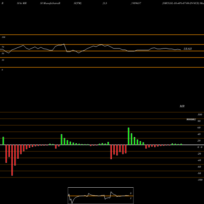Click the tallest green MR histogram bar
This screenshot has height=204, width=204.
point(129,136)
